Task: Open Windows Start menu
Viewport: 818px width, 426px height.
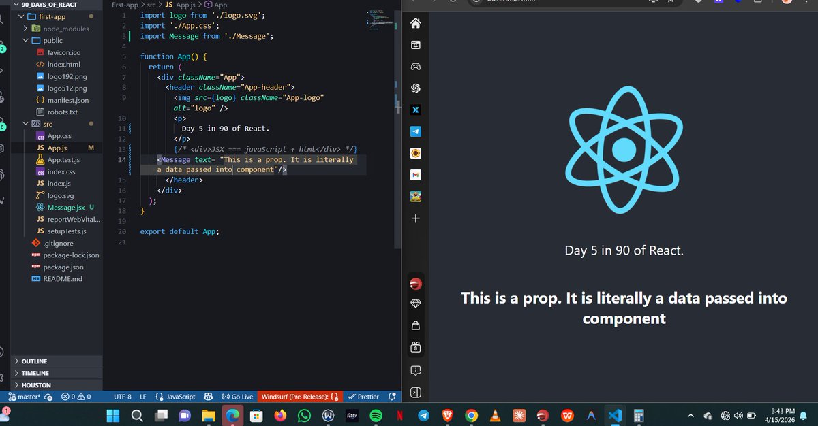Action: point(114,415)
